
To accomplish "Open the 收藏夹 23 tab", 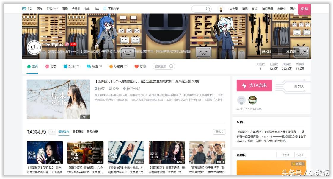I will pos(118,66).
